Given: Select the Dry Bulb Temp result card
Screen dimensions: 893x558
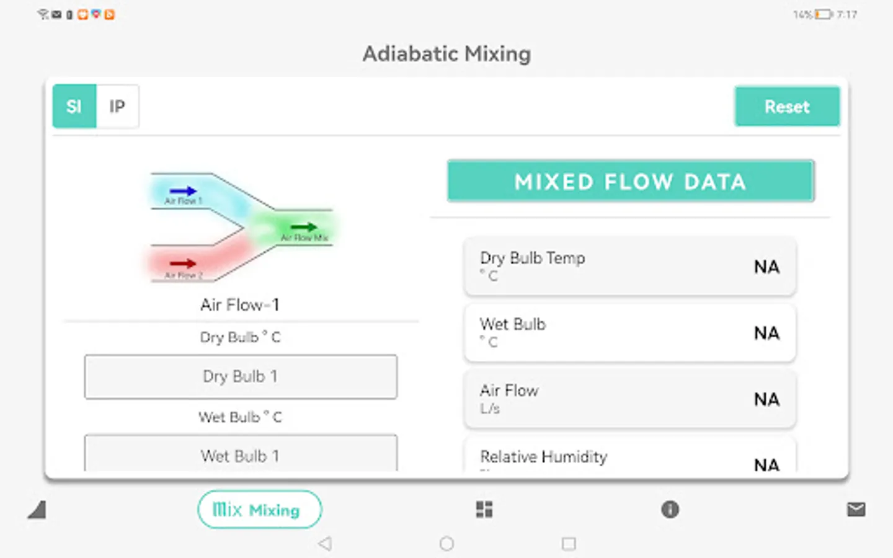Looking at the screenshot, I should [629, 266].
